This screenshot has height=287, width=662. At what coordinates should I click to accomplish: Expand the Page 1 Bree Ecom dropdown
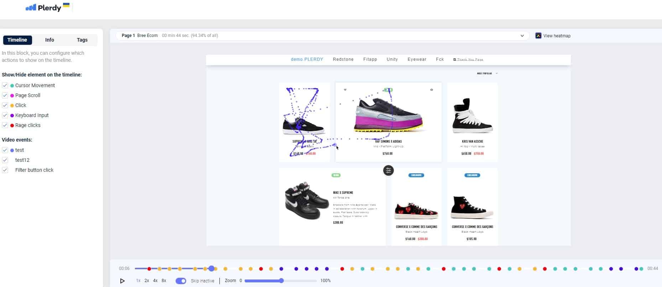(522, 36)
